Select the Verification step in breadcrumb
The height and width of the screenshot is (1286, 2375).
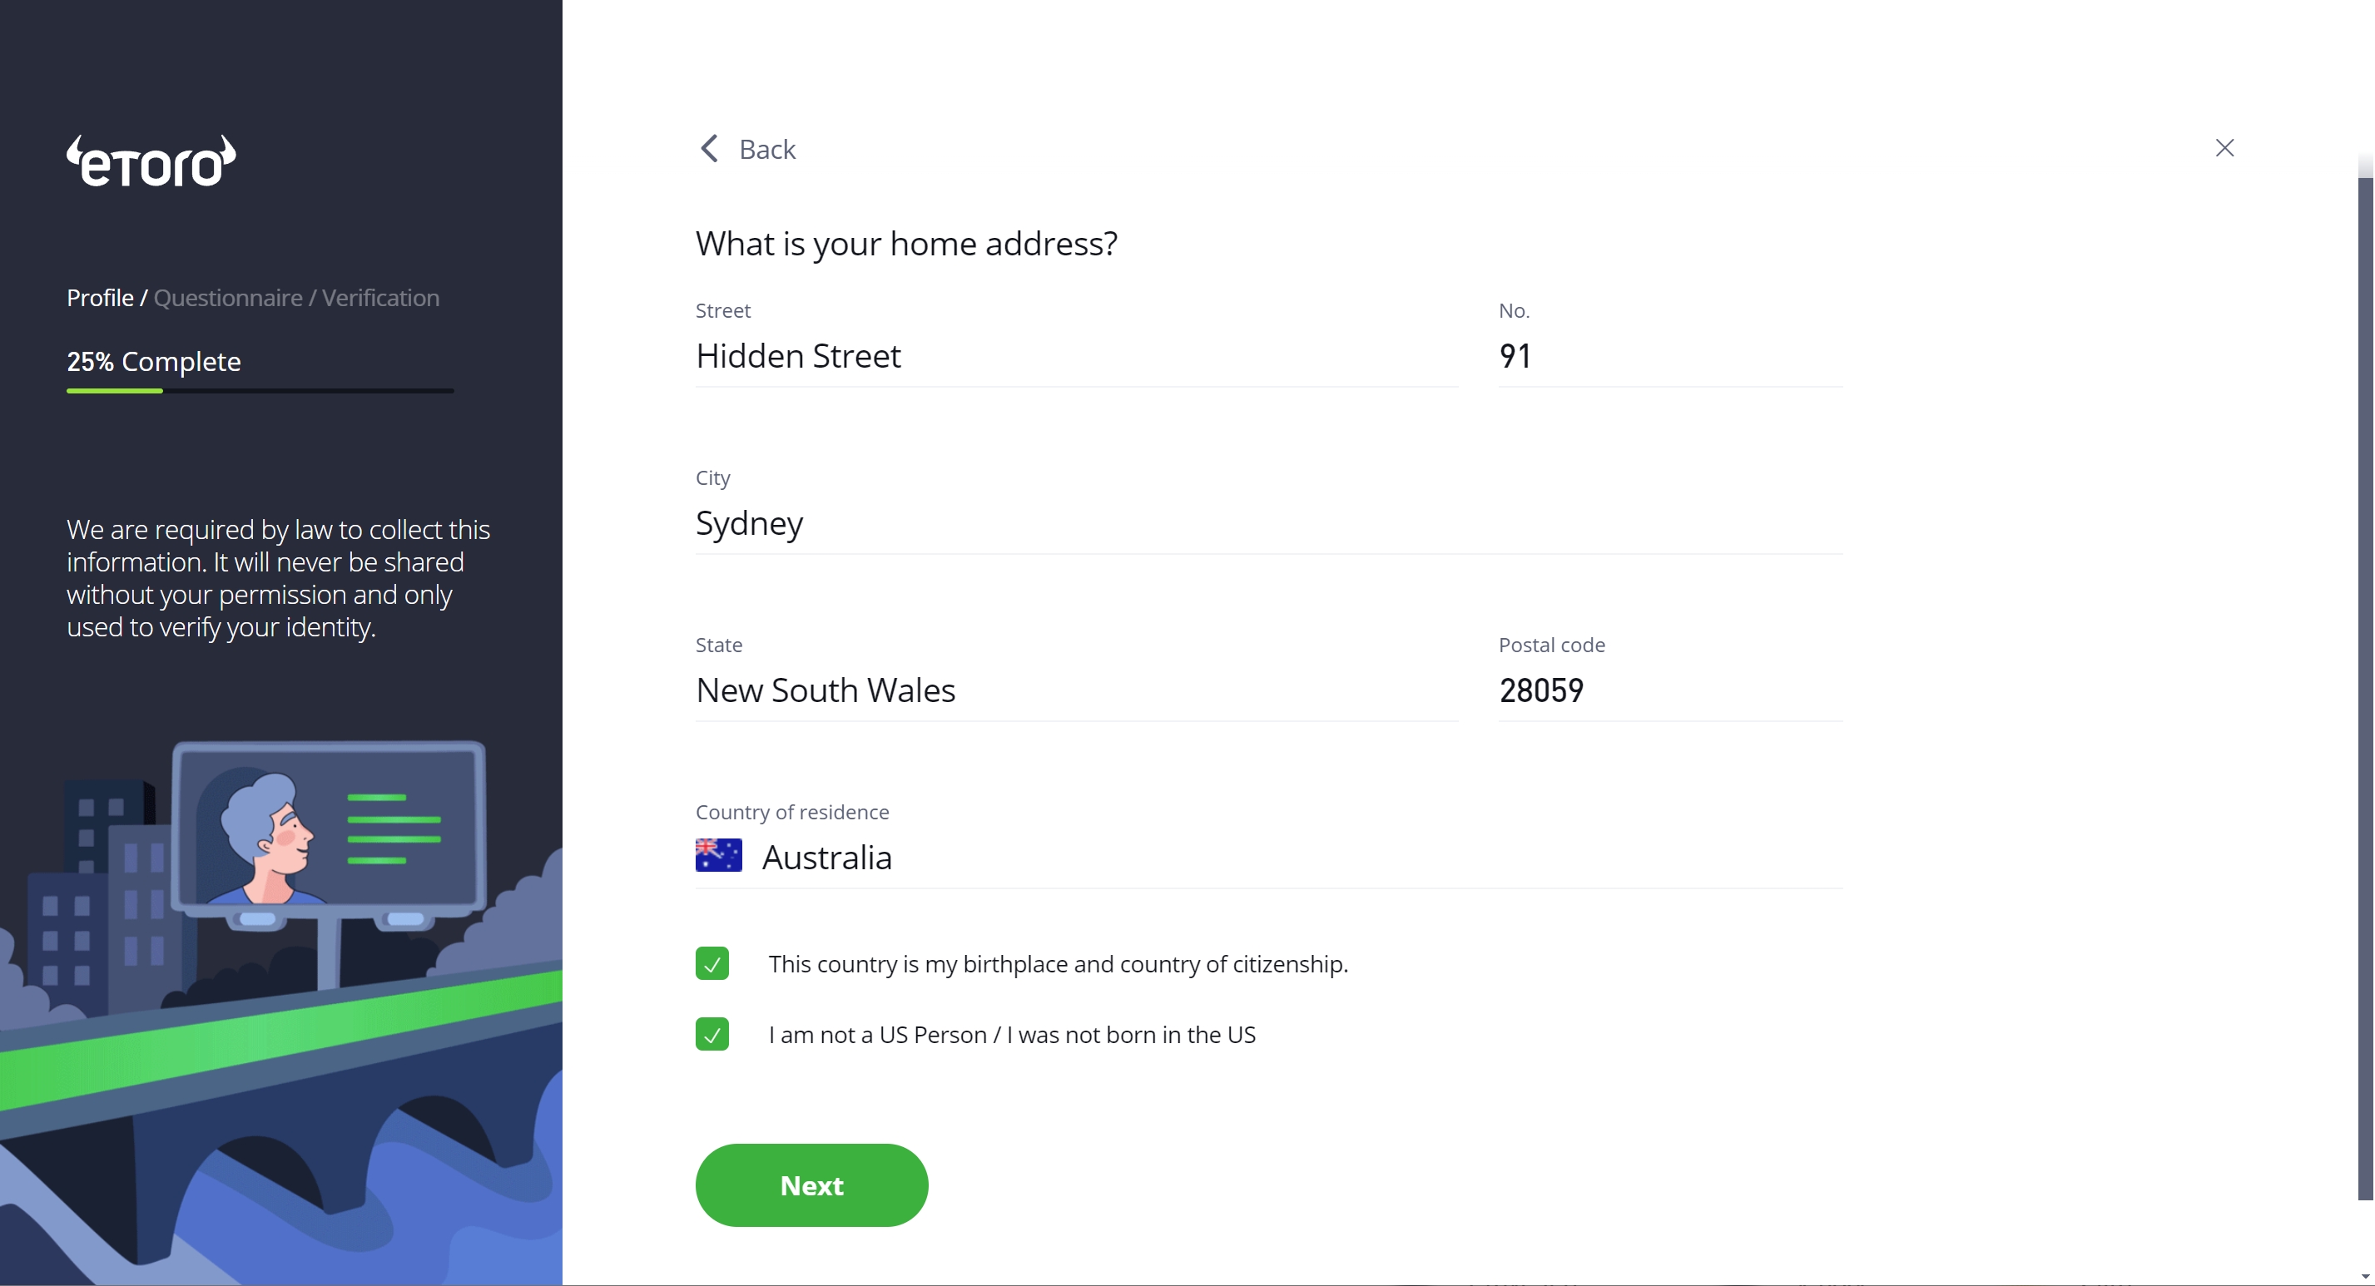[x=379, y=298]
